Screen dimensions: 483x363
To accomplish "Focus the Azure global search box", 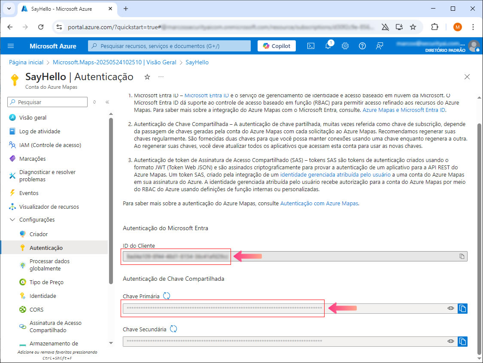I will click(170, 46).
